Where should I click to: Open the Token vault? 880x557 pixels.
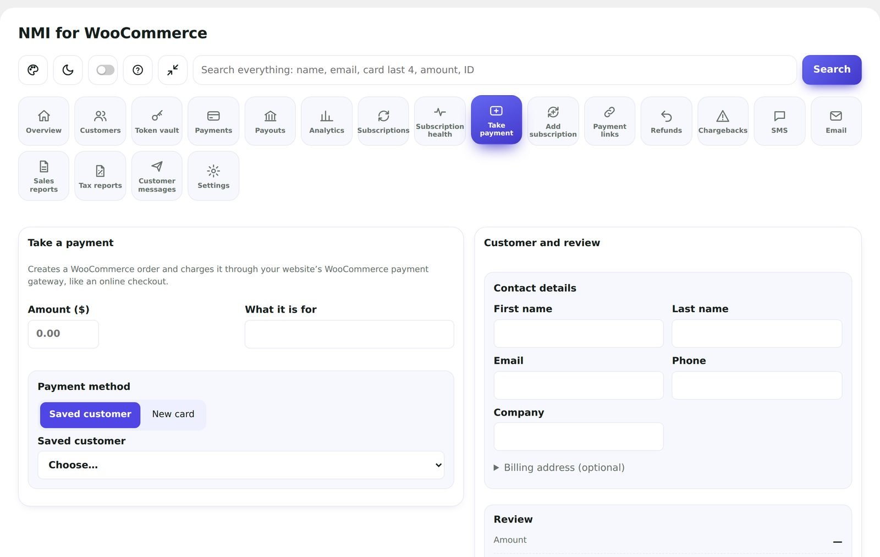[x=157, y=121]
